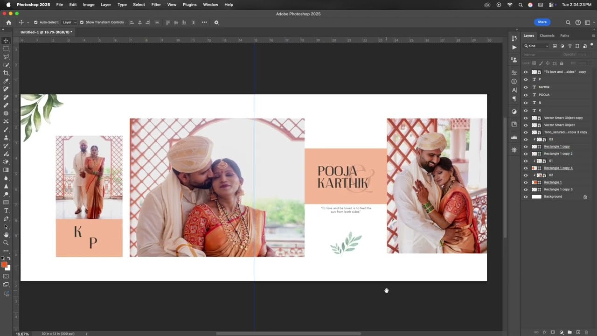Hide the Background layer
This screenshot has height=336, width=597.
[x=526, y=197]
